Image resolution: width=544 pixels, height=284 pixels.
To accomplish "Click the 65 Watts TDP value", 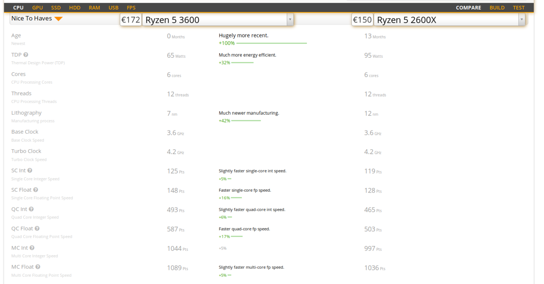I will pyautogui.click(x=176, y=56).
